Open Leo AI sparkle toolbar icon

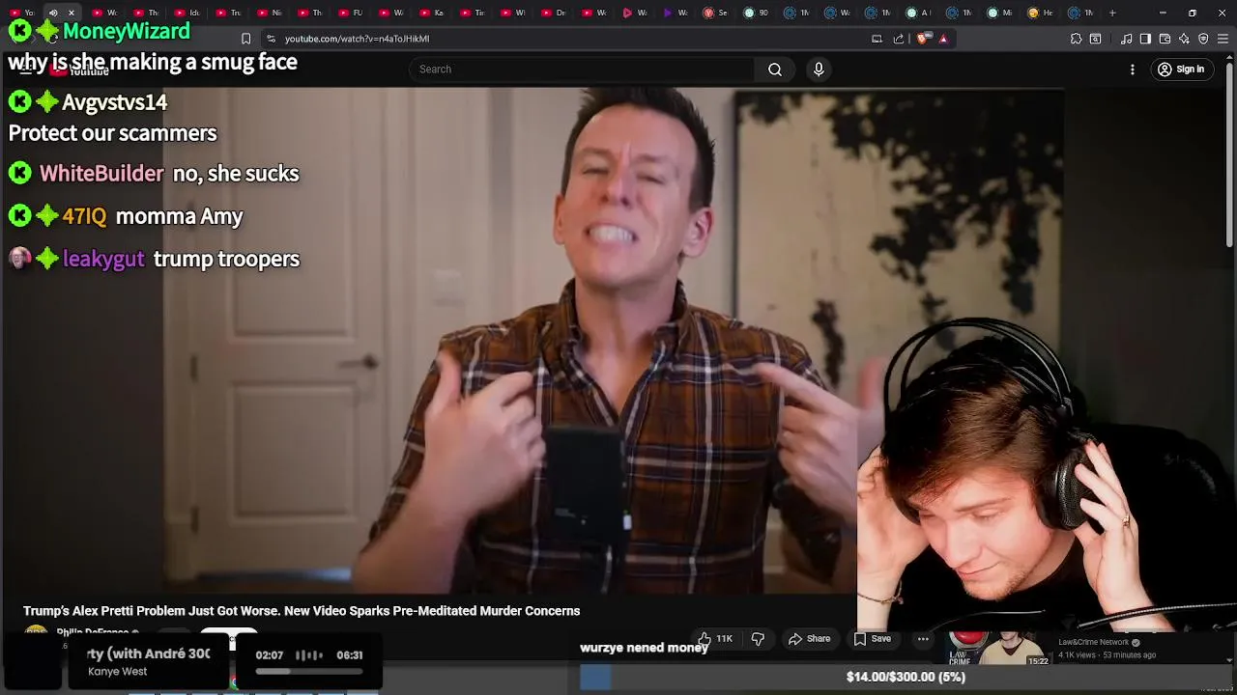[1184, 39]
